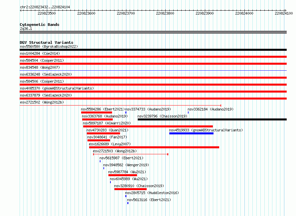
Task: Click the thin blue nsv834548 Wong2007 line
Action: [x=153, y=71]
